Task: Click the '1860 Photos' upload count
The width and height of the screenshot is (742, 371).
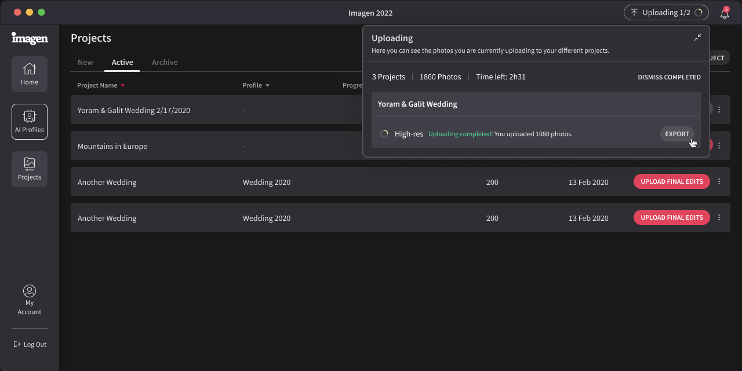Action: (x=441, y=77)
